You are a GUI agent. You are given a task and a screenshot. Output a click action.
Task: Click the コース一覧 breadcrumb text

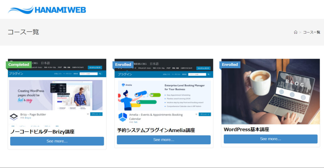(x=312, y=32)
